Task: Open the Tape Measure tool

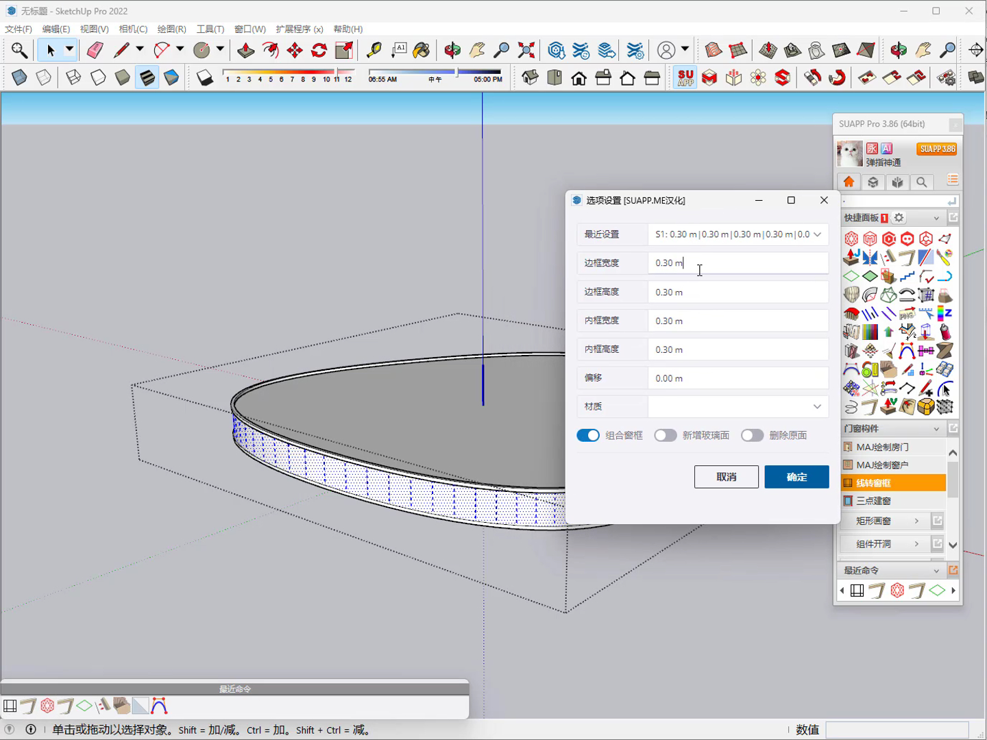Action: pos(374,50)
